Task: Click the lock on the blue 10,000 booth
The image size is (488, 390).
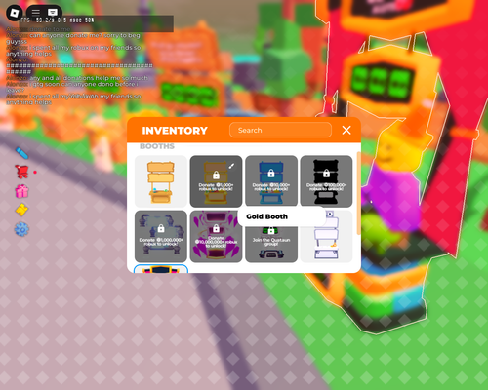Action: (x=271, y=174)
